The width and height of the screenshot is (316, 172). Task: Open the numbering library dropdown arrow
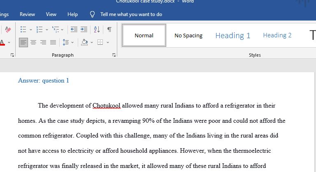pyautogui.click(x=47, y=30)
